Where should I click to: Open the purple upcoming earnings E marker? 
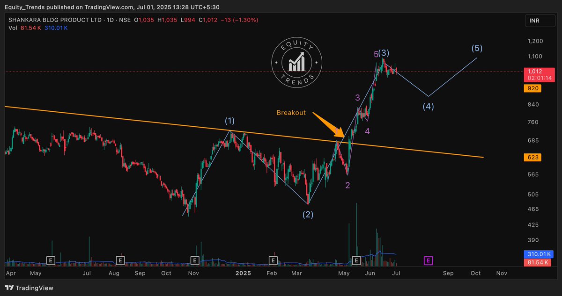(x=428, y=260)
